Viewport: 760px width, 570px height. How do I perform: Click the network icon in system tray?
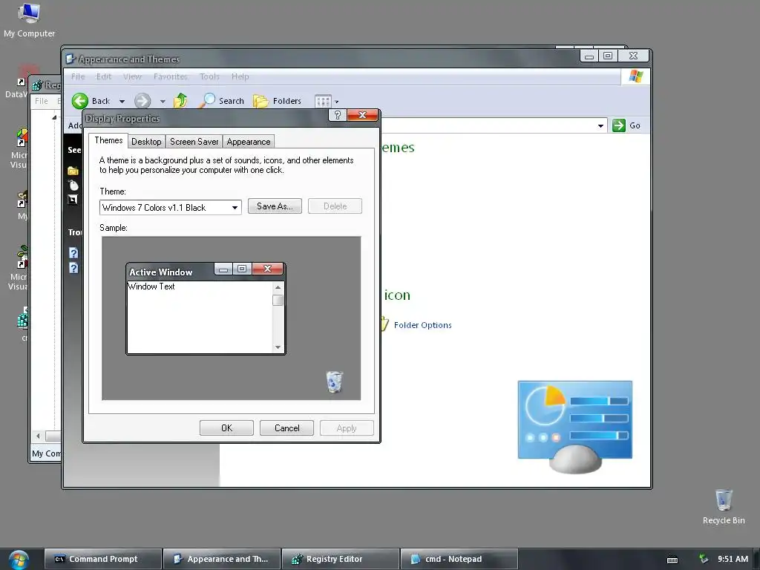pyautogui.click(x=704, y=559)
